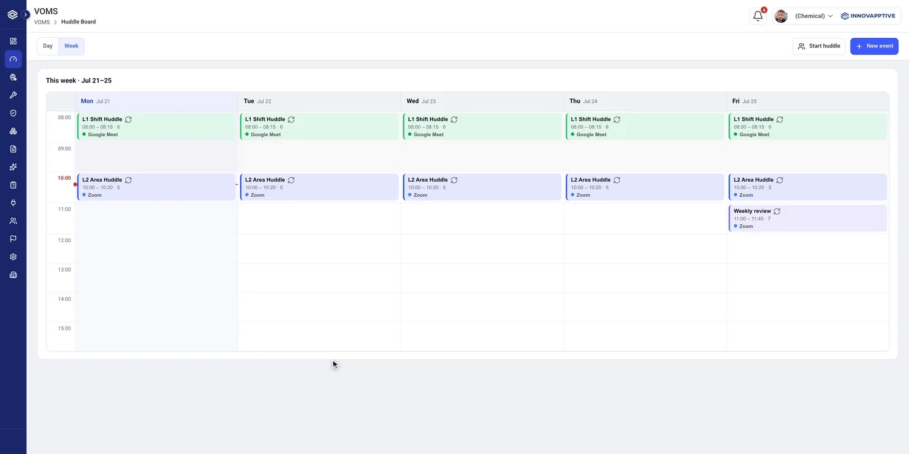The width and height of the screenshot is (909, 454).
Task: Open Monday's L2 Area Huddle event
Action: pos(157,187)
